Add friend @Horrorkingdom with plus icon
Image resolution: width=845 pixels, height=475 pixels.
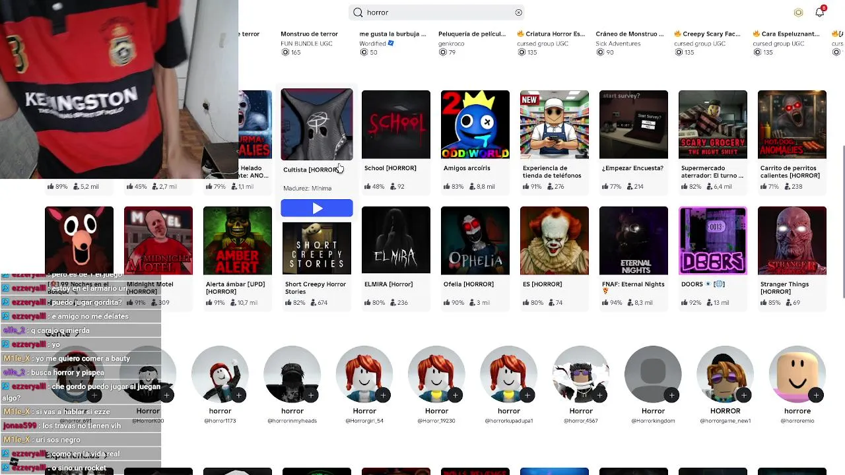(671, 395)
